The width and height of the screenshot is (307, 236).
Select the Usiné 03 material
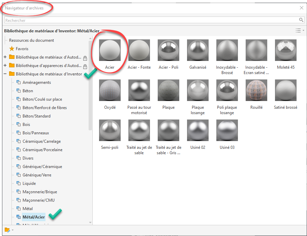pyautogui.click(x=227, y=130)
